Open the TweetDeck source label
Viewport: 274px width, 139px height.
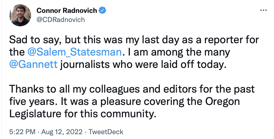[106, 132]
